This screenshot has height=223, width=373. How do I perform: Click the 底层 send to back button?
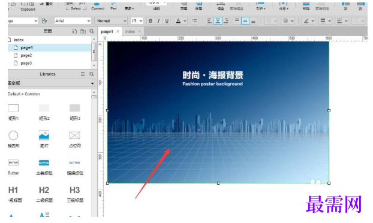click(198, 7)
